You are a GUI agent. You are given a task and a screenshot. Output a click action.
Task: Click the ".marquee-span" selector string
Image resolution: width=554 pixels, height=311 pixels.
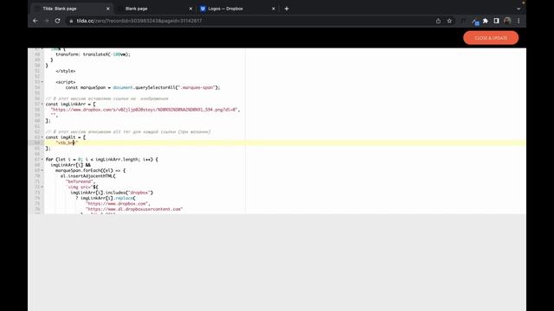[197, 87]
